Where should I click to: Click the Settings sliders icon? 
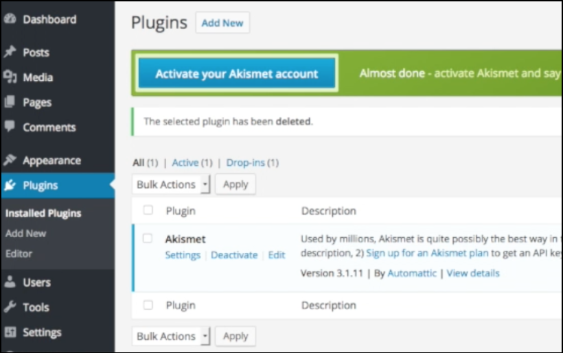(x=10, y=332)
